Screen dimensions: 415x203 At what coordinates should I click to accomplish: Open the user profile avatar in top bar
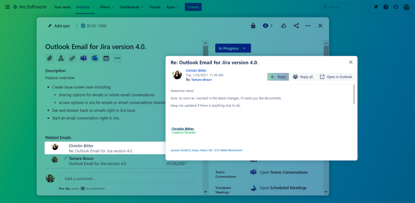tap(406, 7)
